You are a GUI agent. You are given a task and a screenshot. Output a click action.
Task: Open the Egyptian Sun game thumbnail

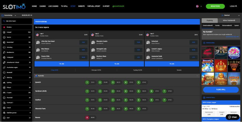(x=221, y=79)
